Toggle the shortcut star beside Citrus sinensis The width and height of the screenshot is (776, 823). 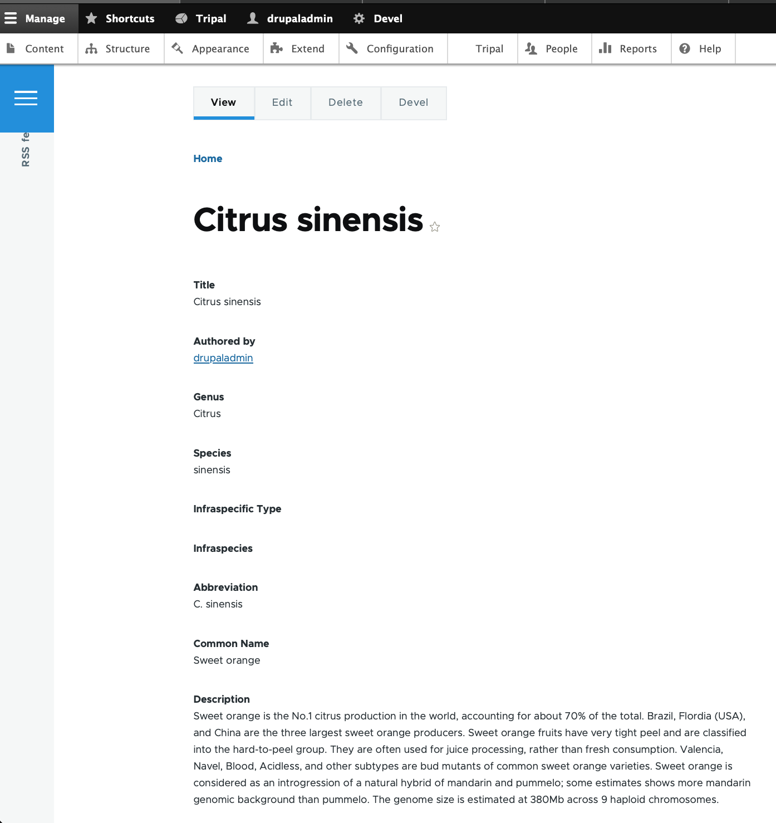point(435,227)
